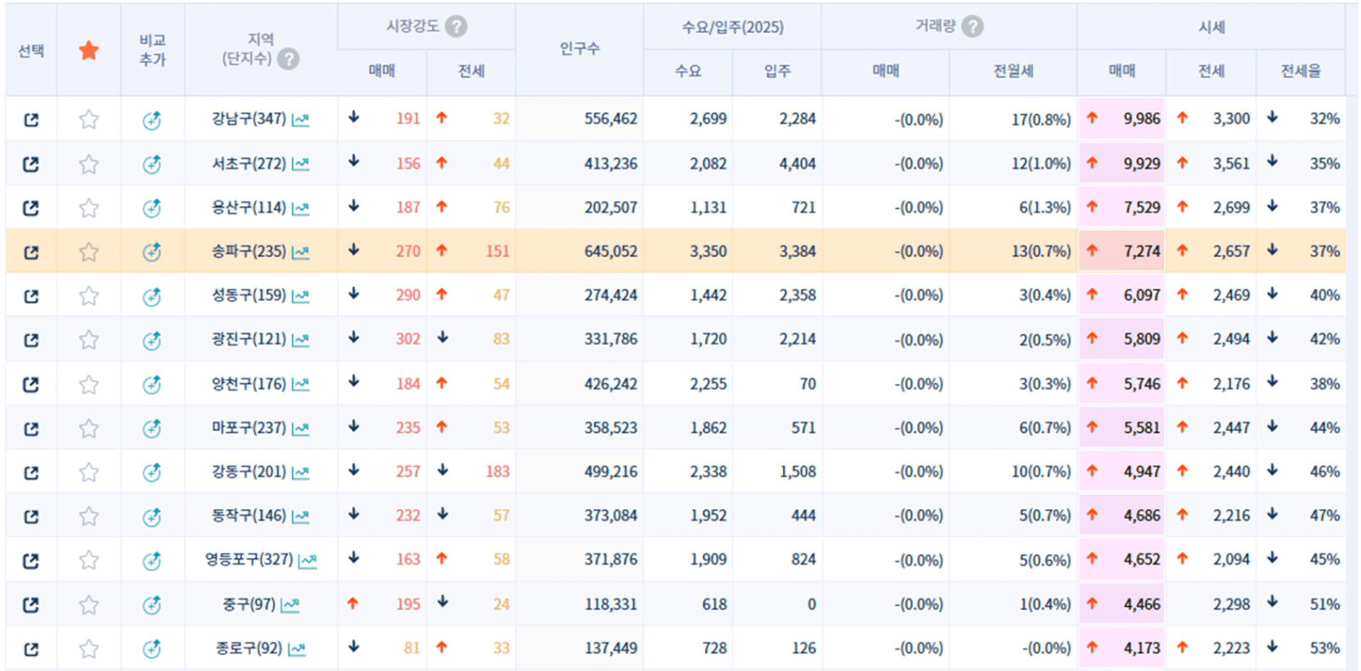Image resolution: width=1361 pixels, height=671 pixels.
Task: Toggle favorite star for 강남구
Action: click(x=89, y=120)
